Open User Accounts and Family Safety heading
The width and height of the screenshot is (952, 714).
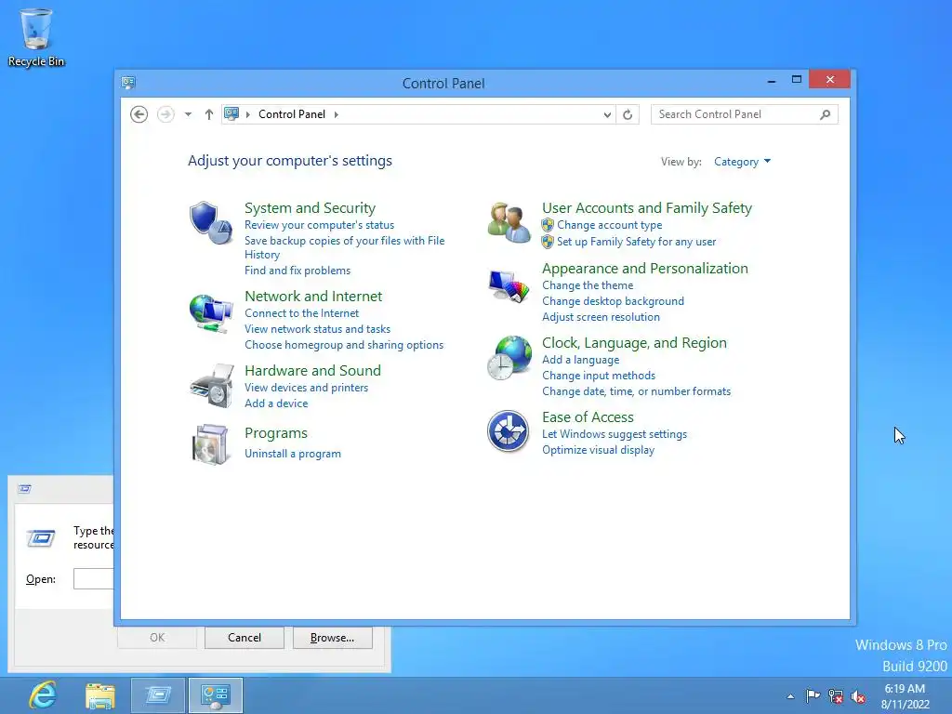coord(647,207)
